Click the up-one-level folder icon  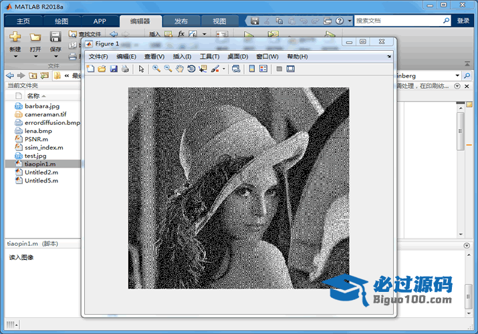tap(33, 75)
